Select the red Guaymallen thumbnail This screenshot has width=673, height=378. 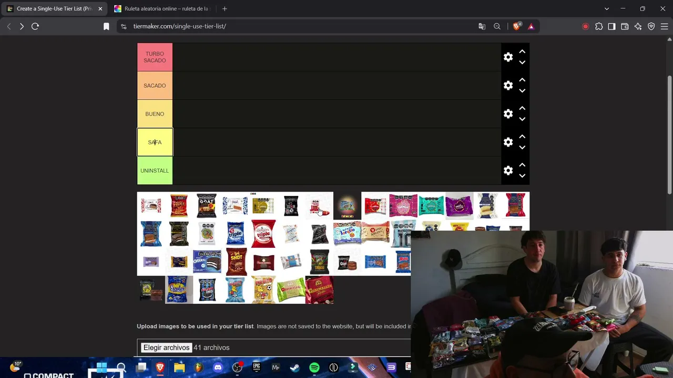[x=319, y=290]
